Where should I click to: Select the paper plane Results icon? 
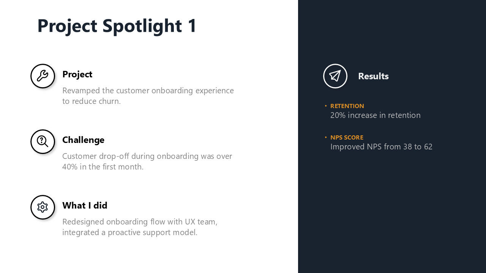point(335,76)
